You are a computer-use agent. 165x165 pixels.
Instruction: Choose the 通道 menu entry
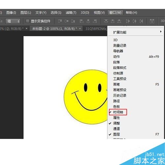click(136, 129)
